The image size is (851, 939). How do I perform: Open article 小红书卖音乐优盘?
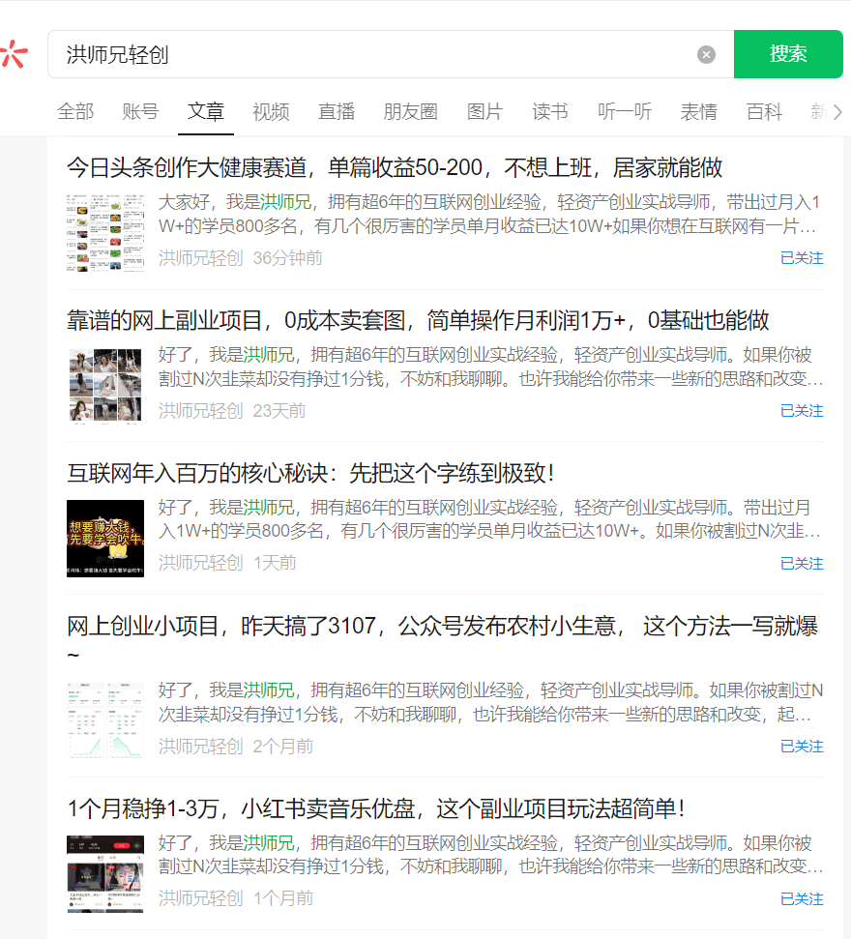pos(375,808)
